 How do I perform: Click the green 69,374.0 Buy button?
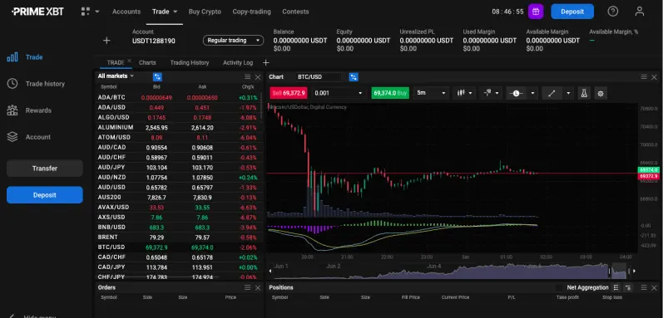click(390, 93)
